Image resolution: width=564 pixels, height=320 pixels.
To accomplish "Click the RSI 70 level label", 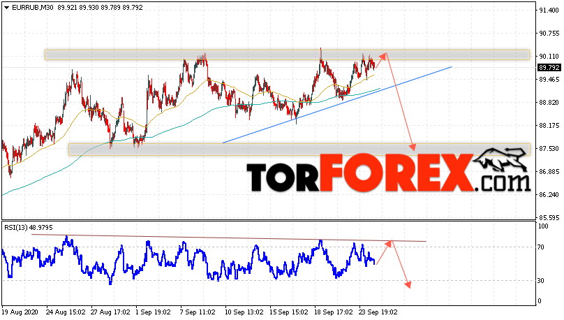I will [x=541, y=247].
